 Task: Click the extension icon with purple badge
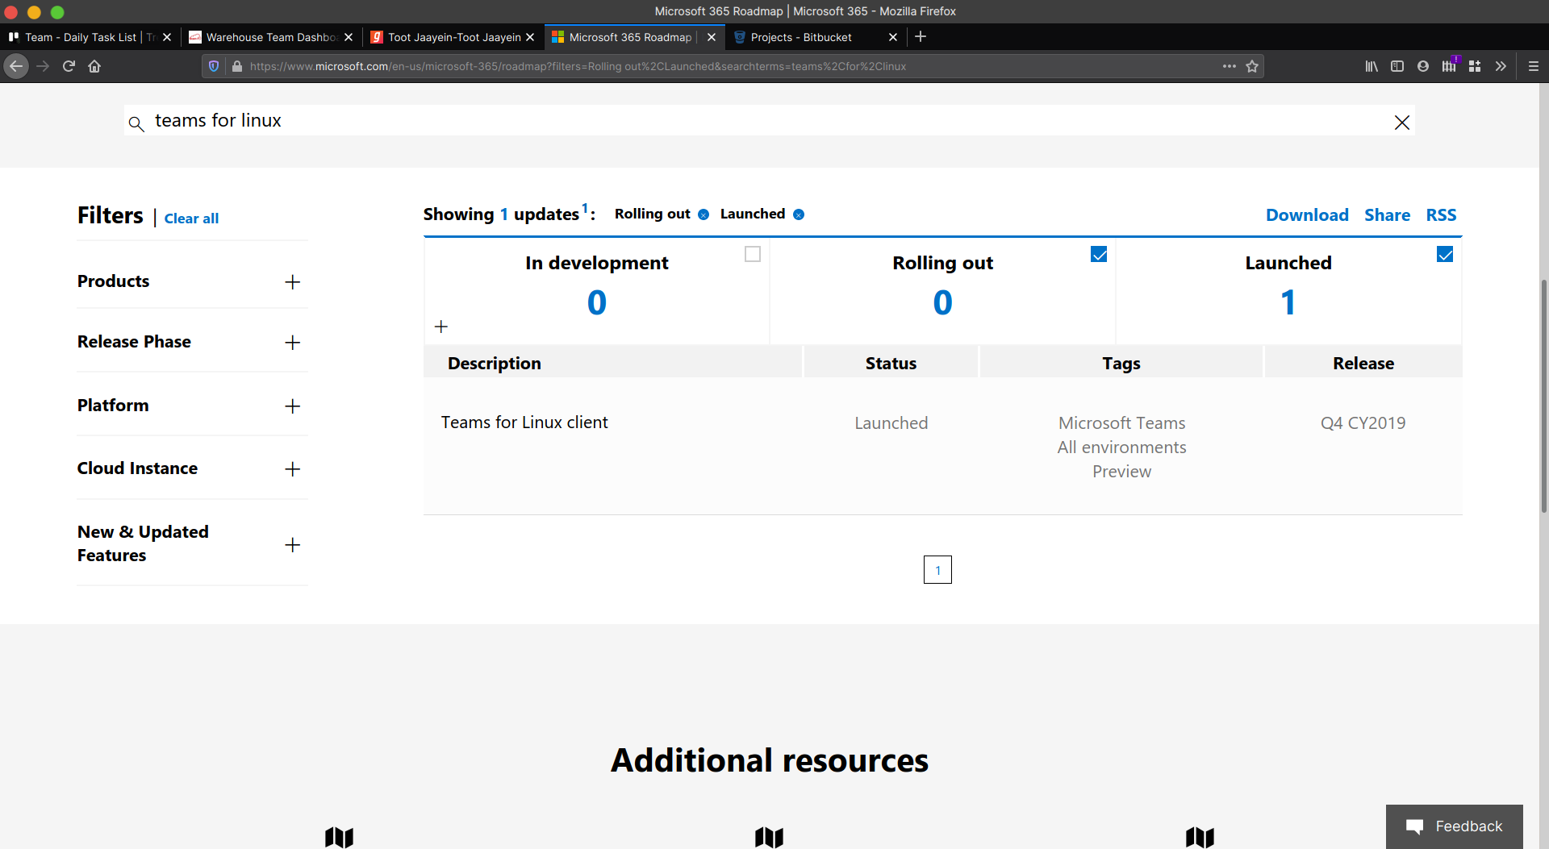tap(1450, 65)
